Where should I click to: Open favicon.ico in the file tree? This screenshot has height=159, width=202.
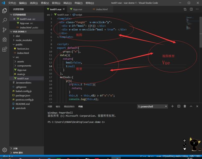(27, 49)
